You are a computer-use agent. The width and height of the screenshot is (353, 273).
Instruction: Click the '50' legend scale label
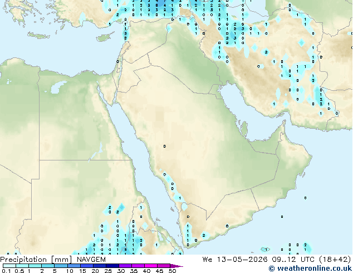172,271
